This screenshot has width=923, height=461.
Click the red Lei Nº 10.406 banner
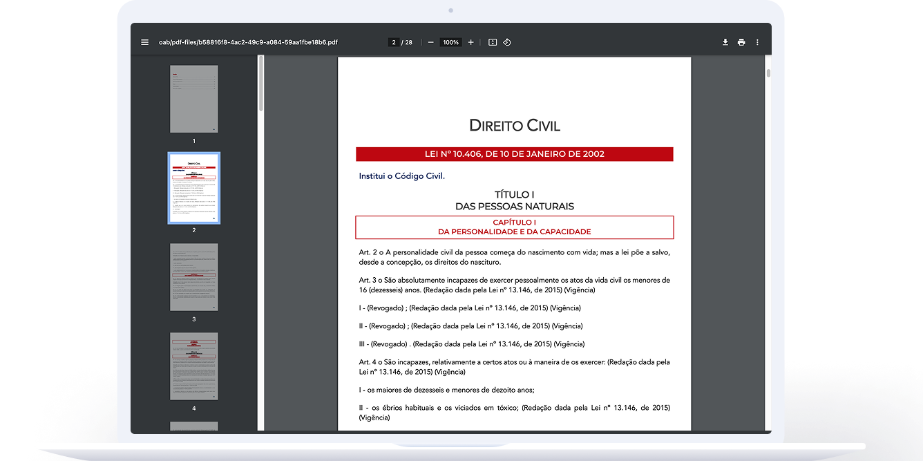click(x=514, y=154)
